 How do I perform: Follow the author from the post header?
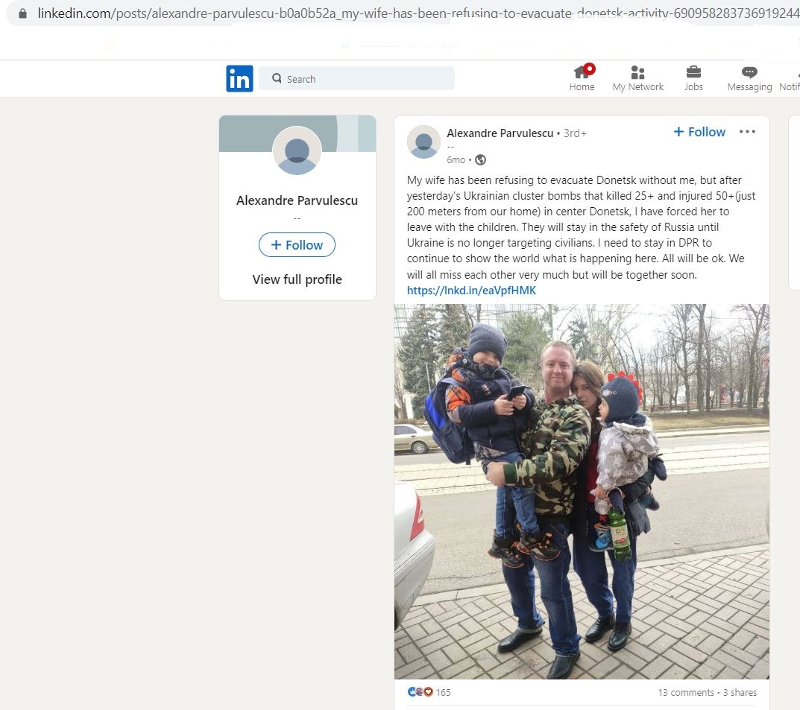click(x=699, y=132)
